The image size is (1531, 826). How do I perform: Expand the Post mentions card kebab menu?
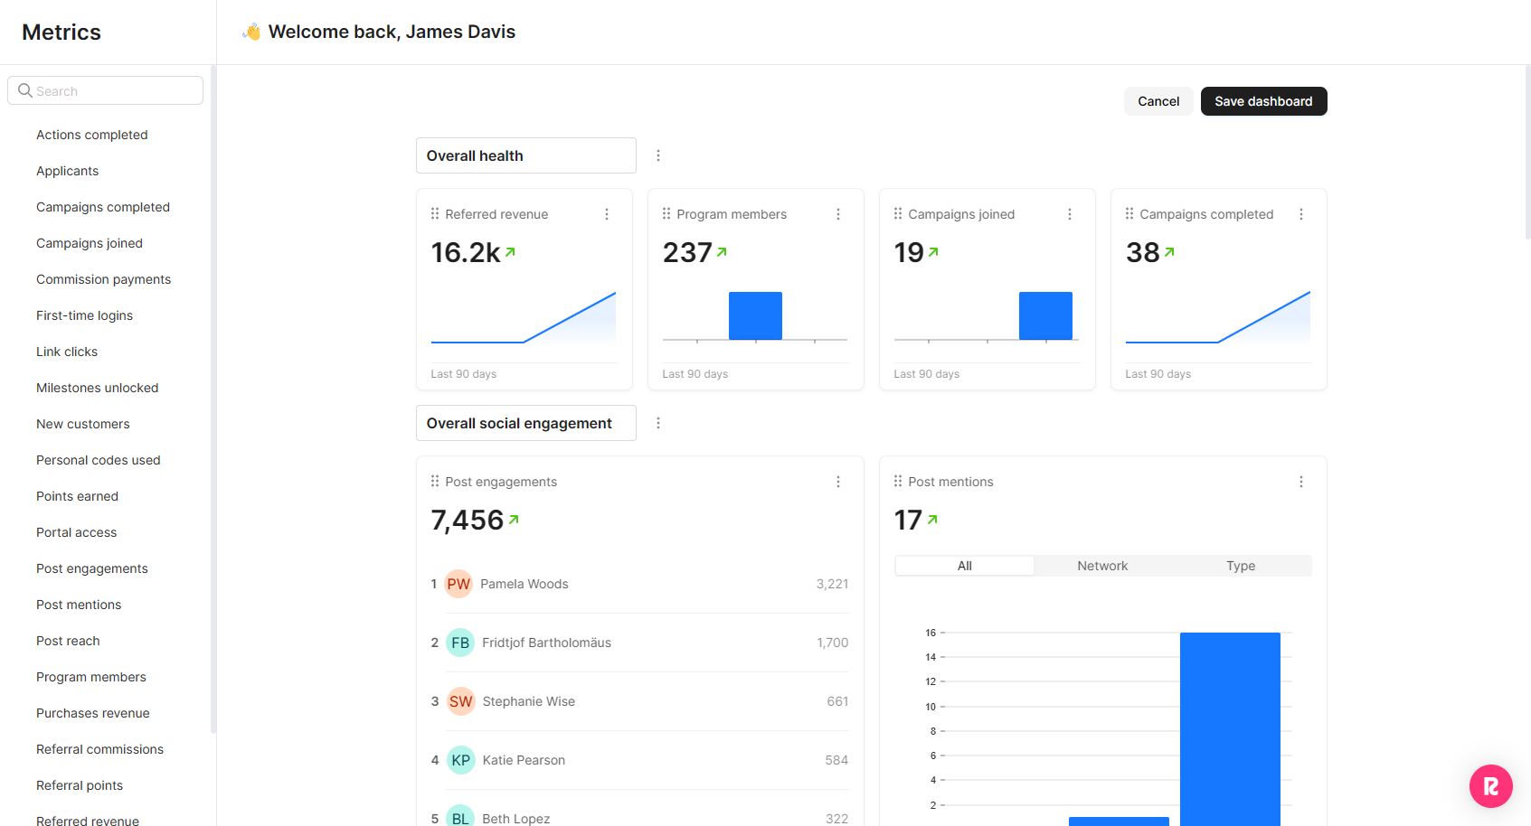coord(1301,482)
